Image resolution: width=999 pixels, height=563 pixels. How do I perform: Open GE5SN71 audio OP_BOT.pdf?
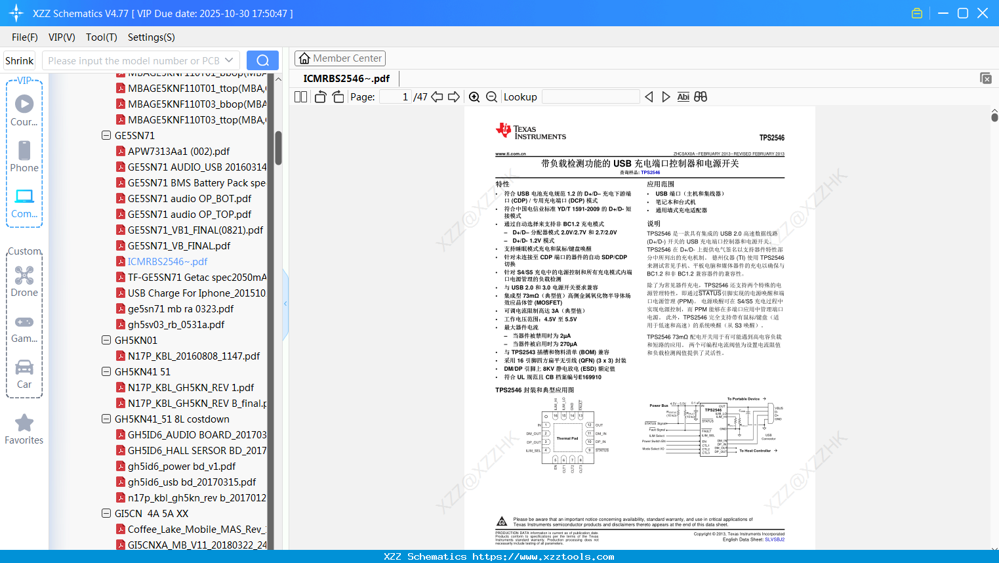[190, 198]
